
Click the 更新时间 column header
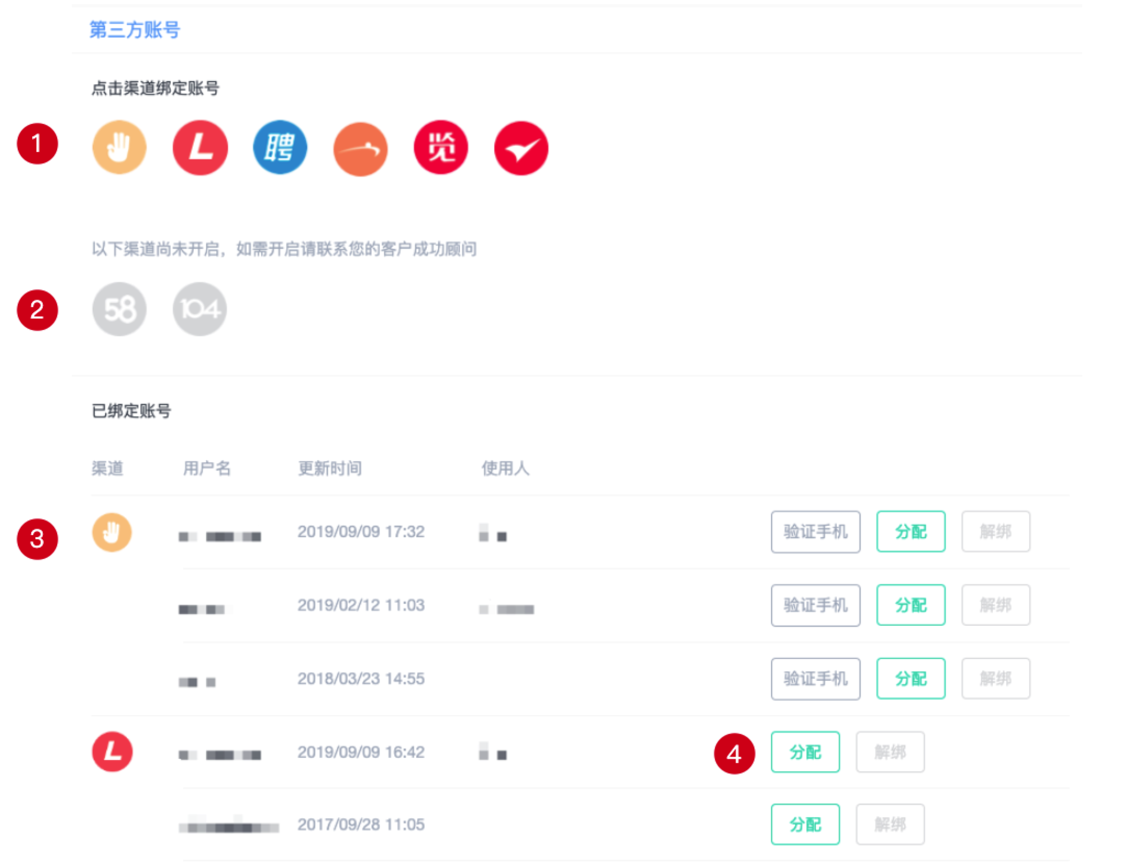click(x=330, y=468)
